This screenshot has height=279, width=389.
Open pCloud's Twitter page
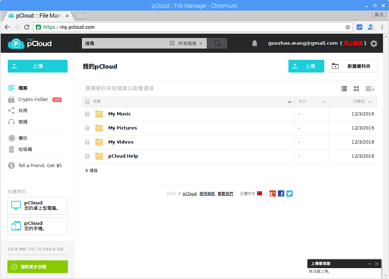click(x=289, y=194)
